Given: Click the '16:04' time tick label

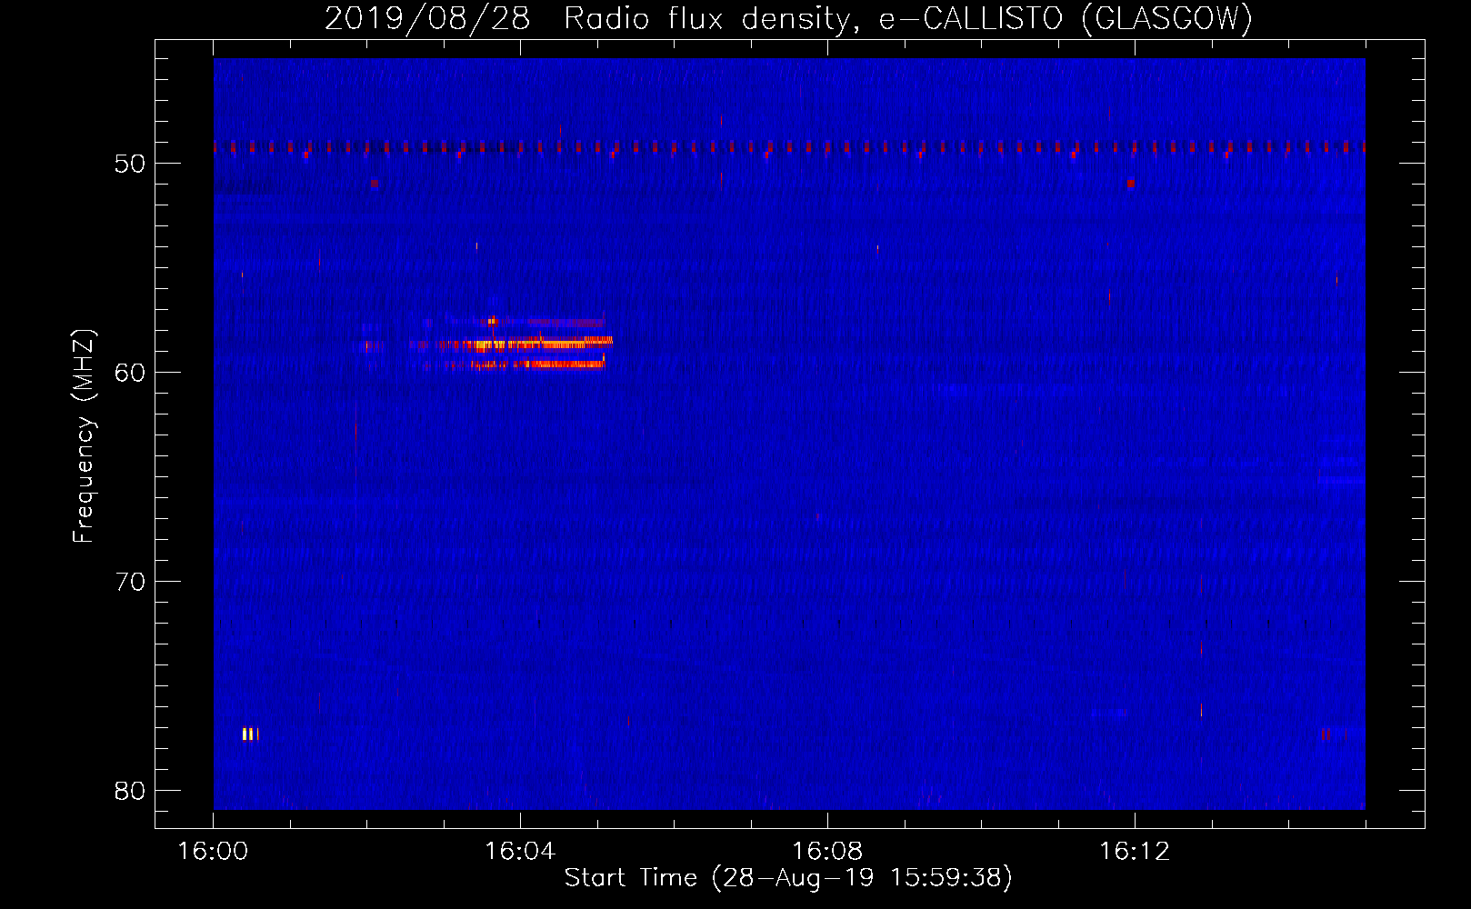Looking at the screenshot, I should [x=520, y=852].
